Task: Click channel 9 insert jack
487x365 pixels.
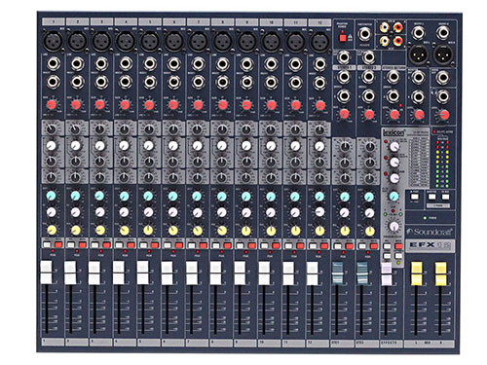Action: [246, 82]
